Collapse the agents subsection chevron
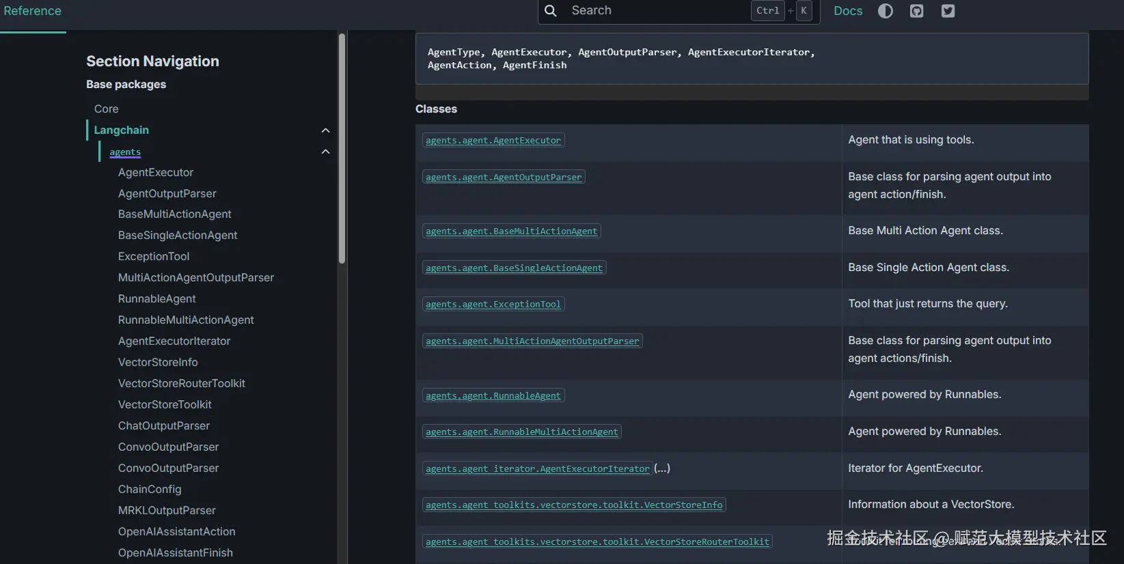 (325, 152)
